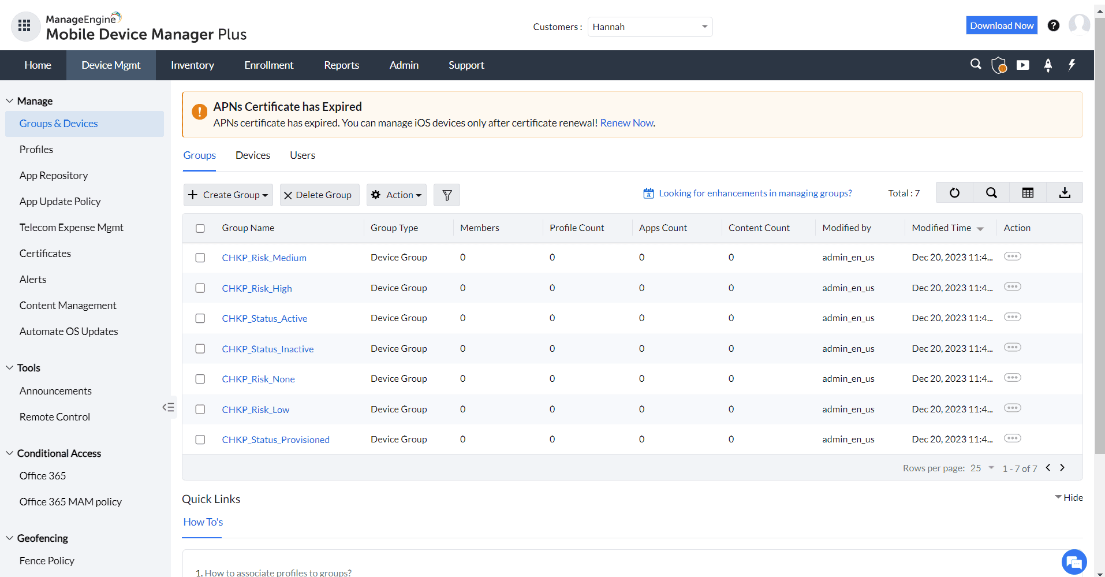This screenshot has height=577, width=1105.
Task: Change the rows per page value 25
Action: tap(982, 468)
